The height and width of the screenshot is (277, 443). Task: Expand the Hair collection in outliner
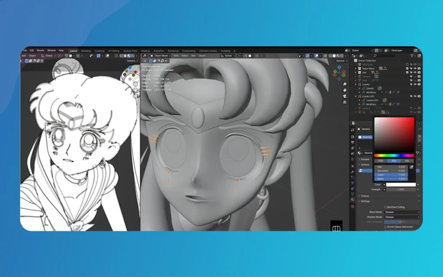(356, 72)
